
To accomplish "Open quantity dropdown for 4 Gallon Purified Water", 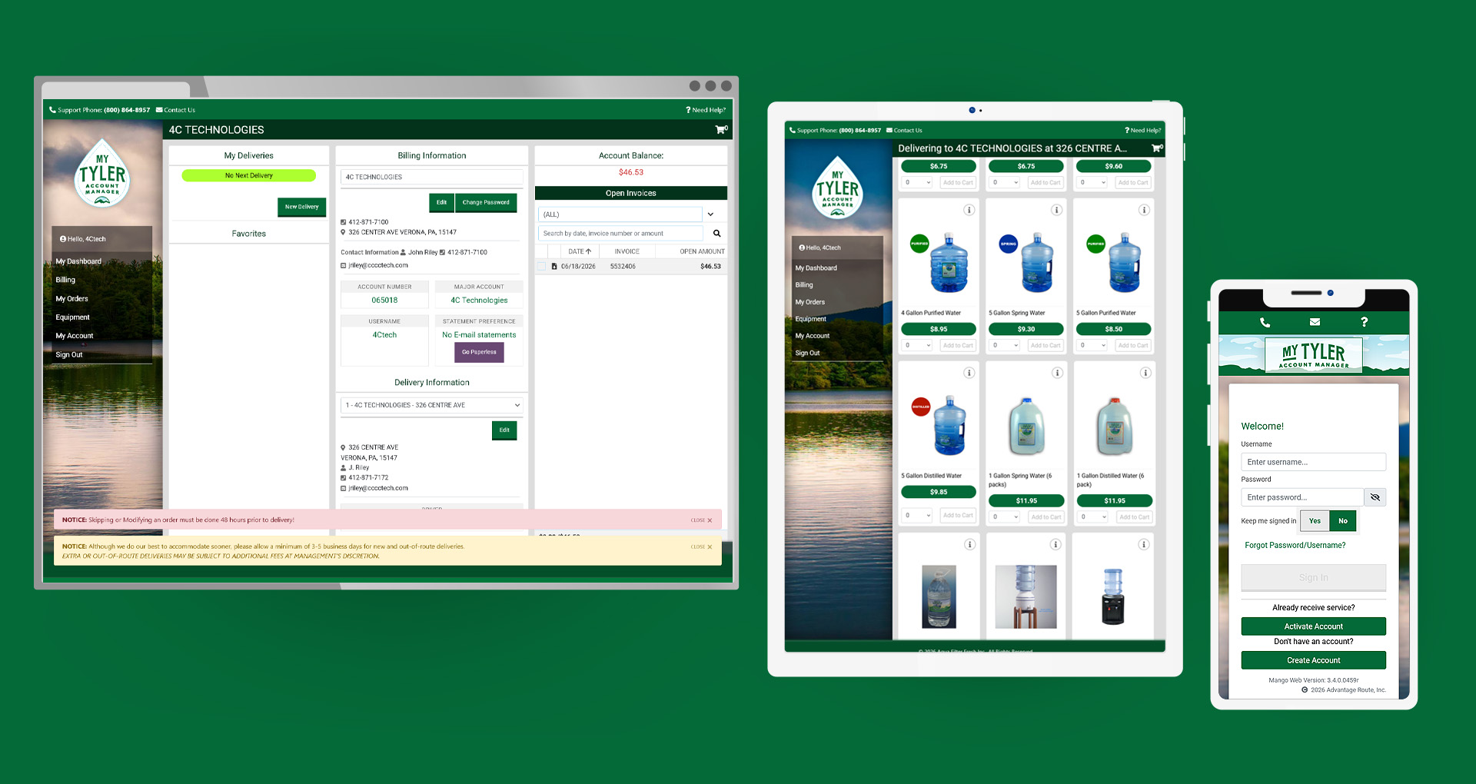I will [x=917, y=346].
